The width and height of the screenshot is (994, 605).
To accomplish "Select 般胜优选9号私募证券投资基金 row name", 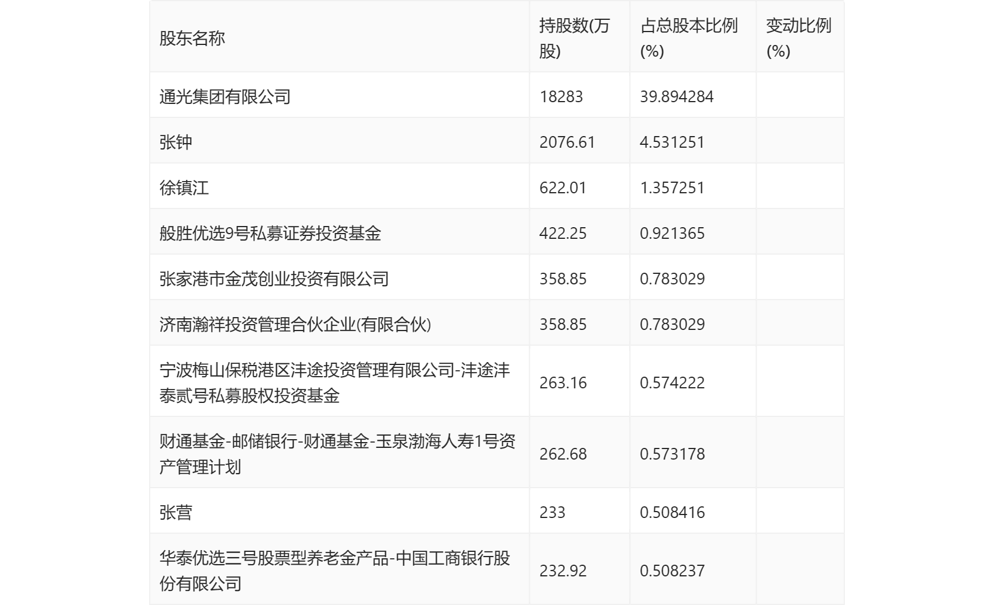I will (270, 233).
